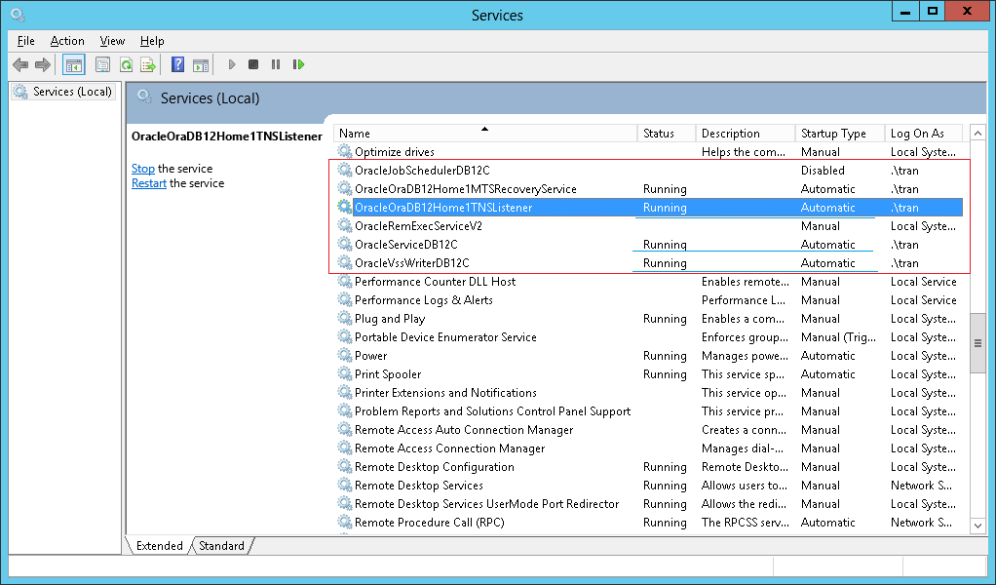Click the Restart the service link
The width and height of the screenshot is (996, 585).
tap(149, 183)
